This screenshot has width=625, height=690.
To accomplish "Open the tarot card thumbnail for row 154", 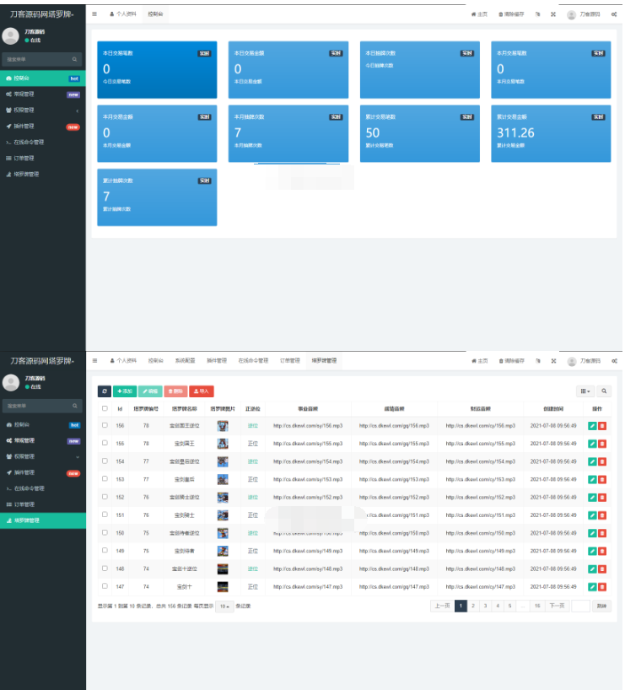I will point(223,461).
